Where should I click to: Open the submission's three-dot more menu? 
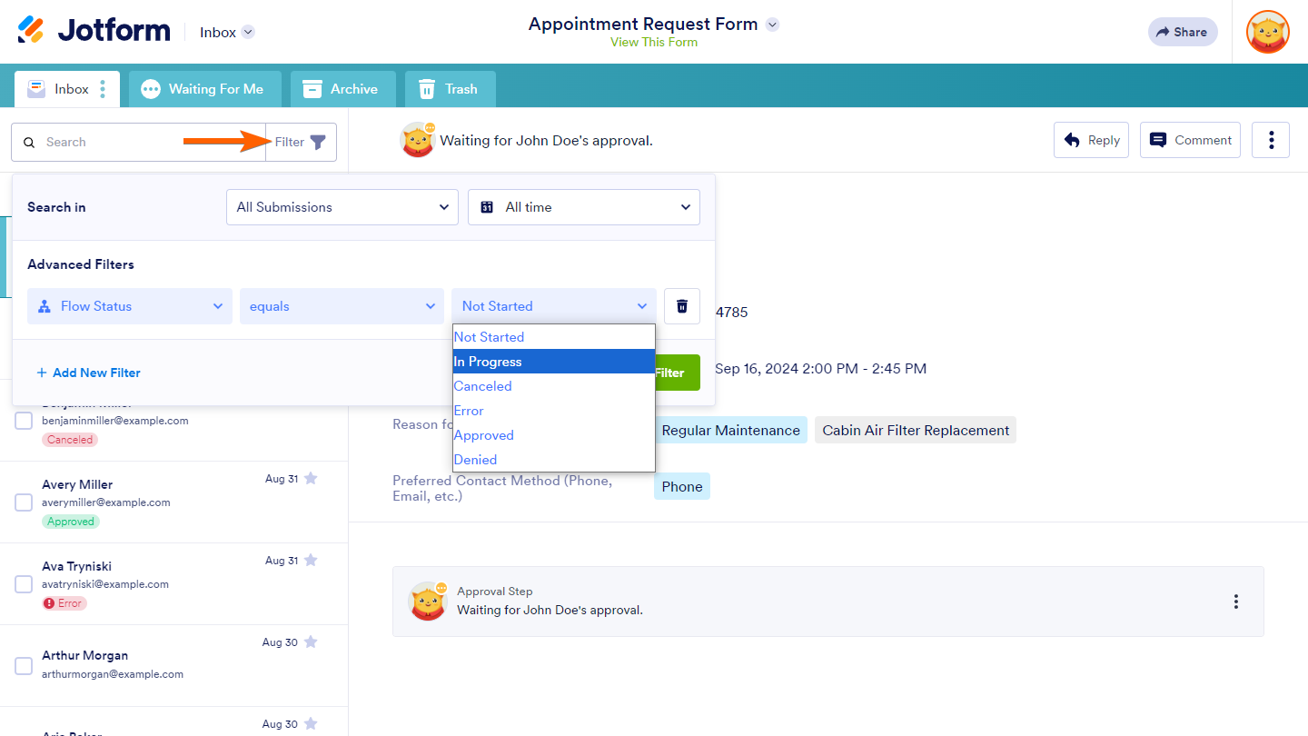pos(1271,140)
